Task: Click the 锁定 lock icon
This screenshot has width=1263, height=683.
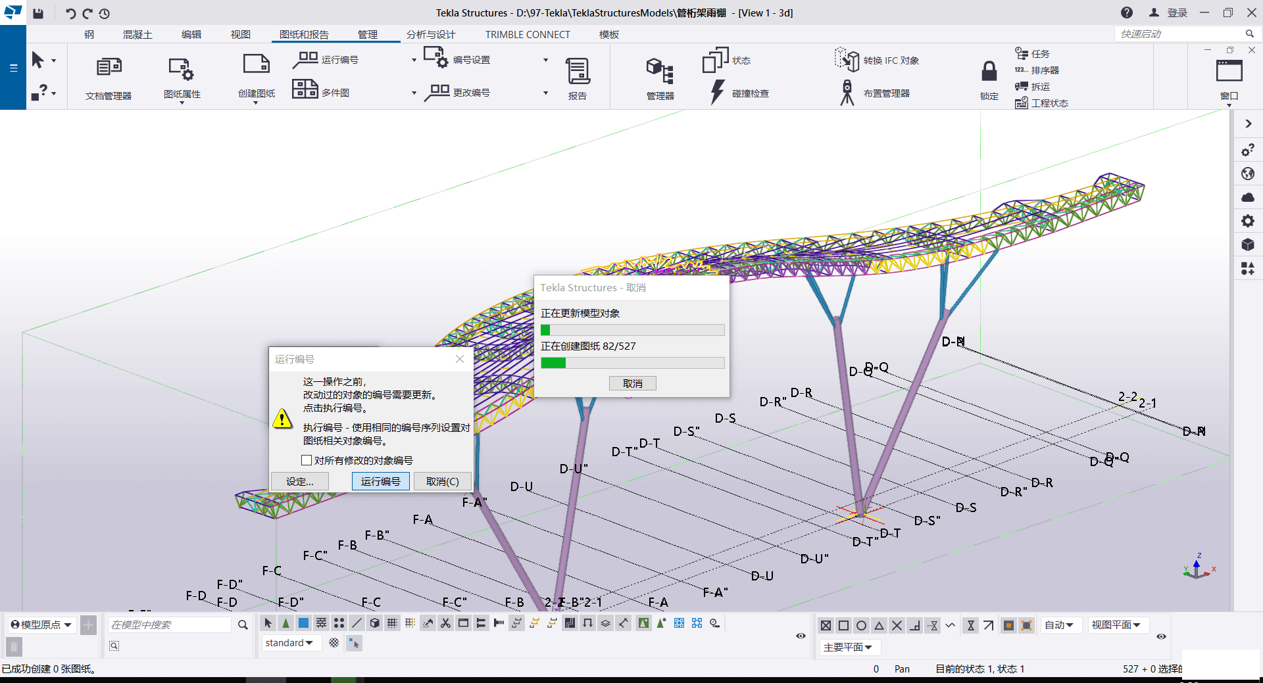Action: tap(989, 71)
